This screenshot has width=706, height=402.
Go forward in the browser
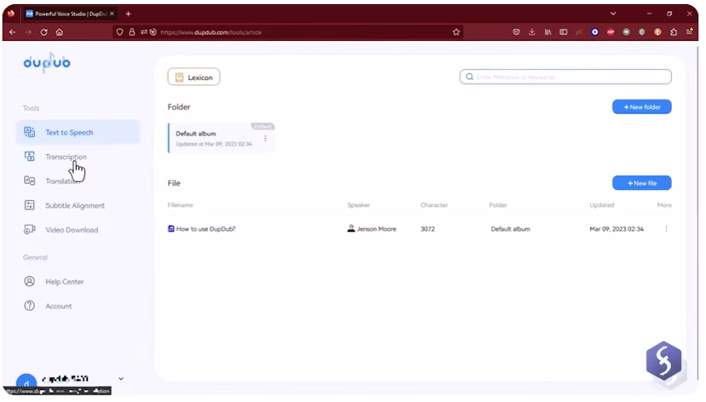click(28, 32)
